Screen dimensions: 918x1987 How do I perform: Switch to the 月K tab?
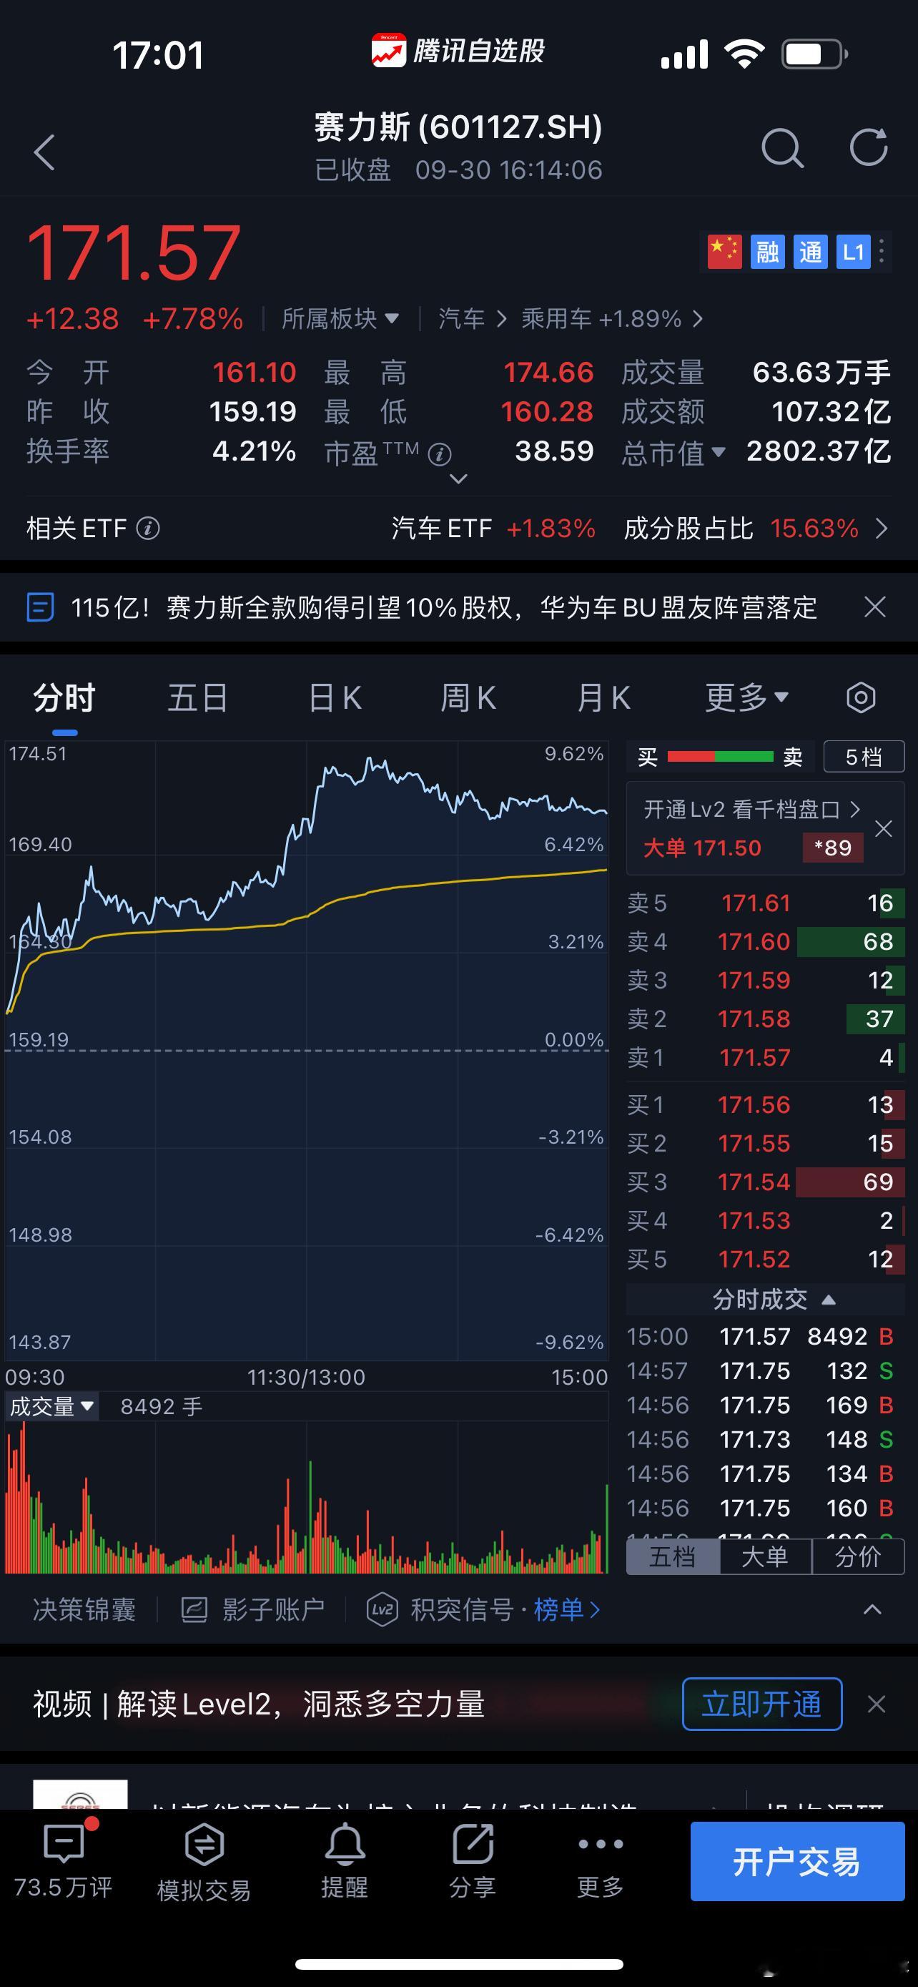(603, 697)
